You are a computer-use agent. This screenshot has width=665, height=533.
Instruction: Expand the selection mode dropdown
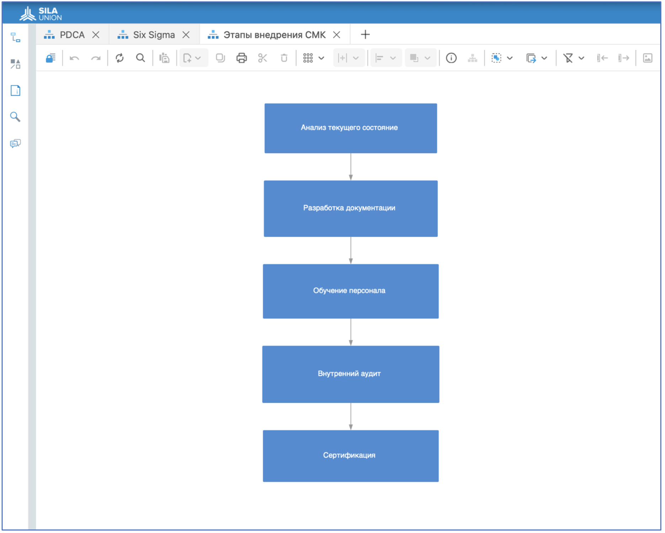(510, 58)
